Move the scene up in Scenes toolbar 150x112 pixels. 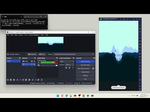17,80
